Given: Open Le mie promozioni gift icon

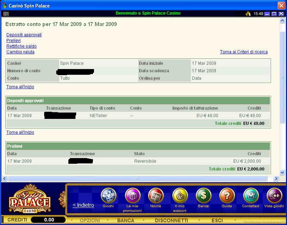Looking at the screenshot, I should pos(132,196).
